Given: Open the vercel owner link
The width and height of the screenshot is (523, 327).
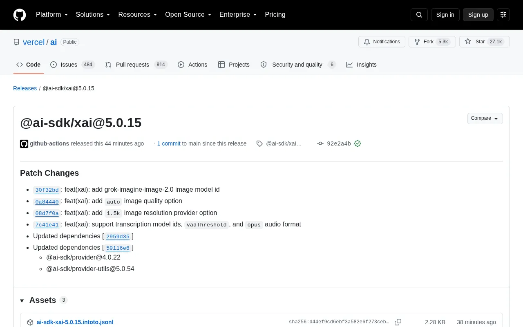Looking at the screenshot, I should pos(34,42).
